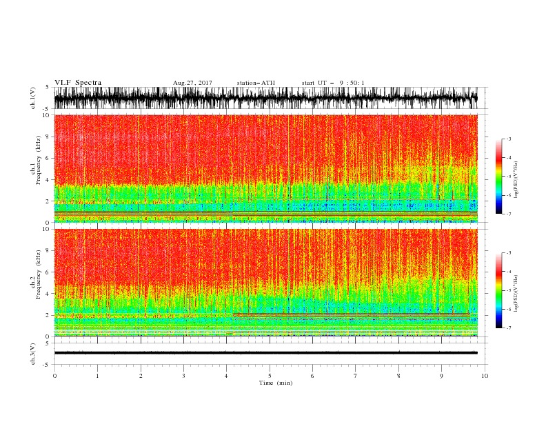This screenshot has width=546, height=422.
Task: Click the time axis tick label "1"
Action: [x=97, y=376]
